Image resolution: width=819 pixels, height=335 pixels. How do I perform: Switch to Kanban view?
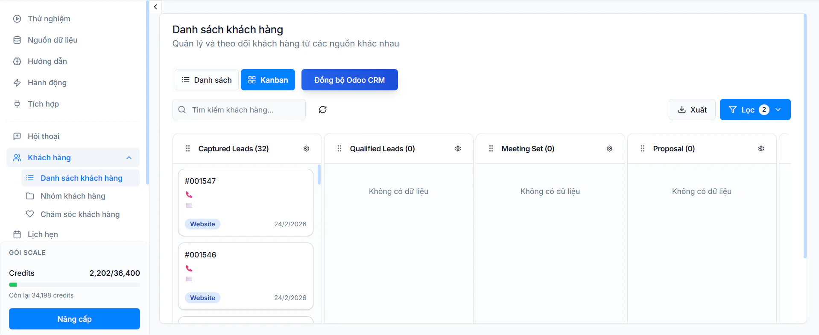tap(268, 80)
